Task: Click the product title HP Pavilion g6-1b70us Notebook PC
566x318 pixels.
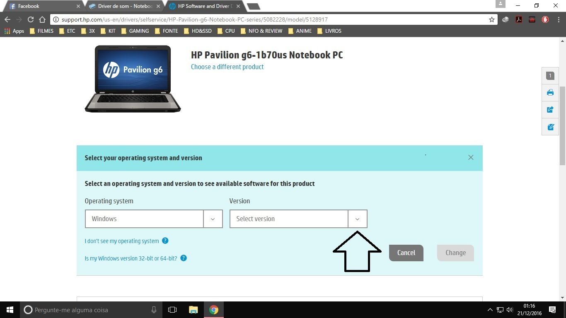Action: (x=267, y=55)
